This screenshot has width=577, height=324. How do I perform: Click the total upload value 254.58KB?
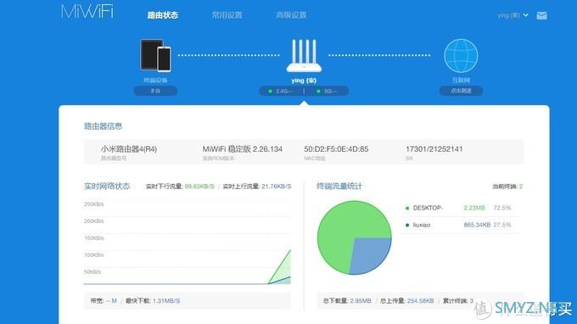point(420,301)
